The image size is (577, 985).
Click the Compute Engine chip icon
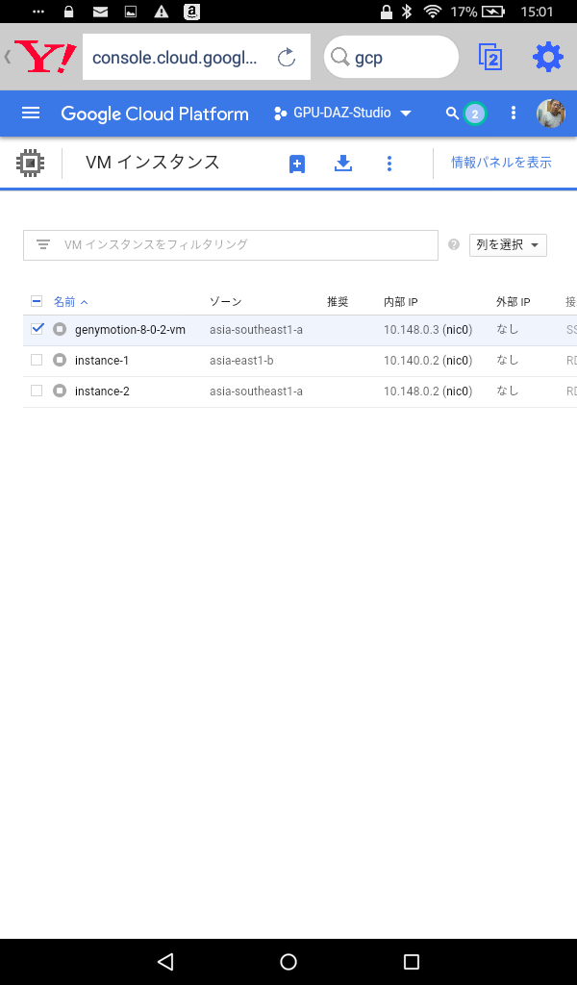click(30, 164)
